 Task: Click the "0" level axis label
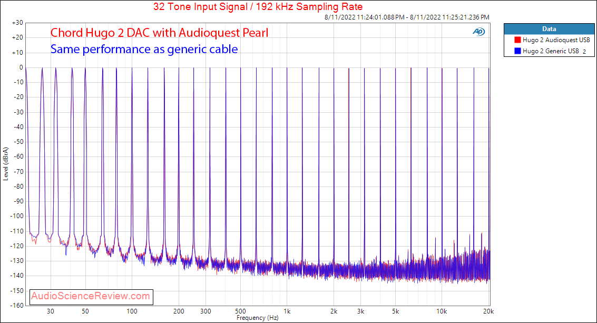click(21, 67)
